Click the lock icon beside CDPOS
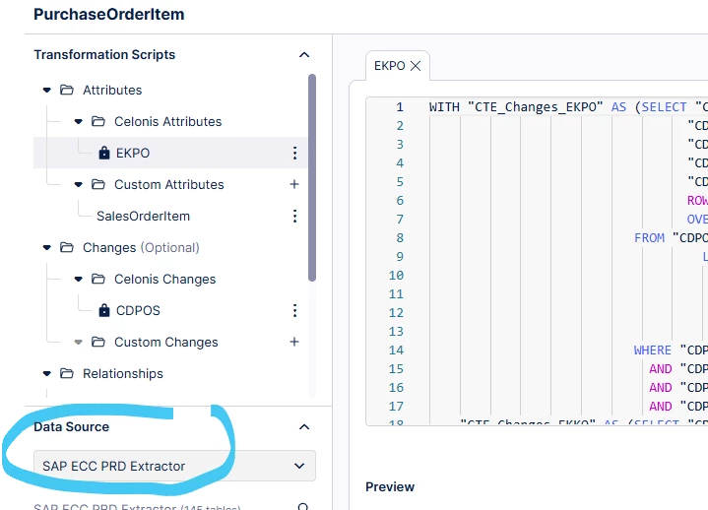Screen dimensions: 708x510 (104, 310)
